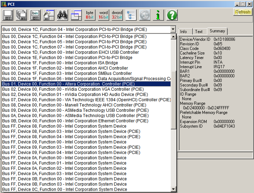Open the Info tab
This screenshot has height=193, width=254.
[x=184, y=32]
